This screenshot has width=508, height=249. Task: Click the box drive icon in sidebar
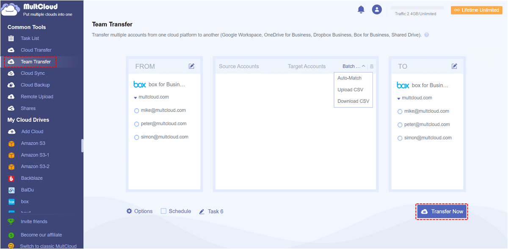pyautogui.click(x=11, y=202)
